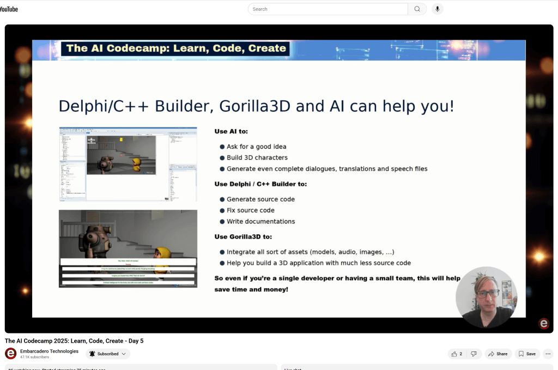Image resolution: width=558 pixels, height=370 pixels.
Task: Click the 3D robot scene image
Action: [128, 248]
